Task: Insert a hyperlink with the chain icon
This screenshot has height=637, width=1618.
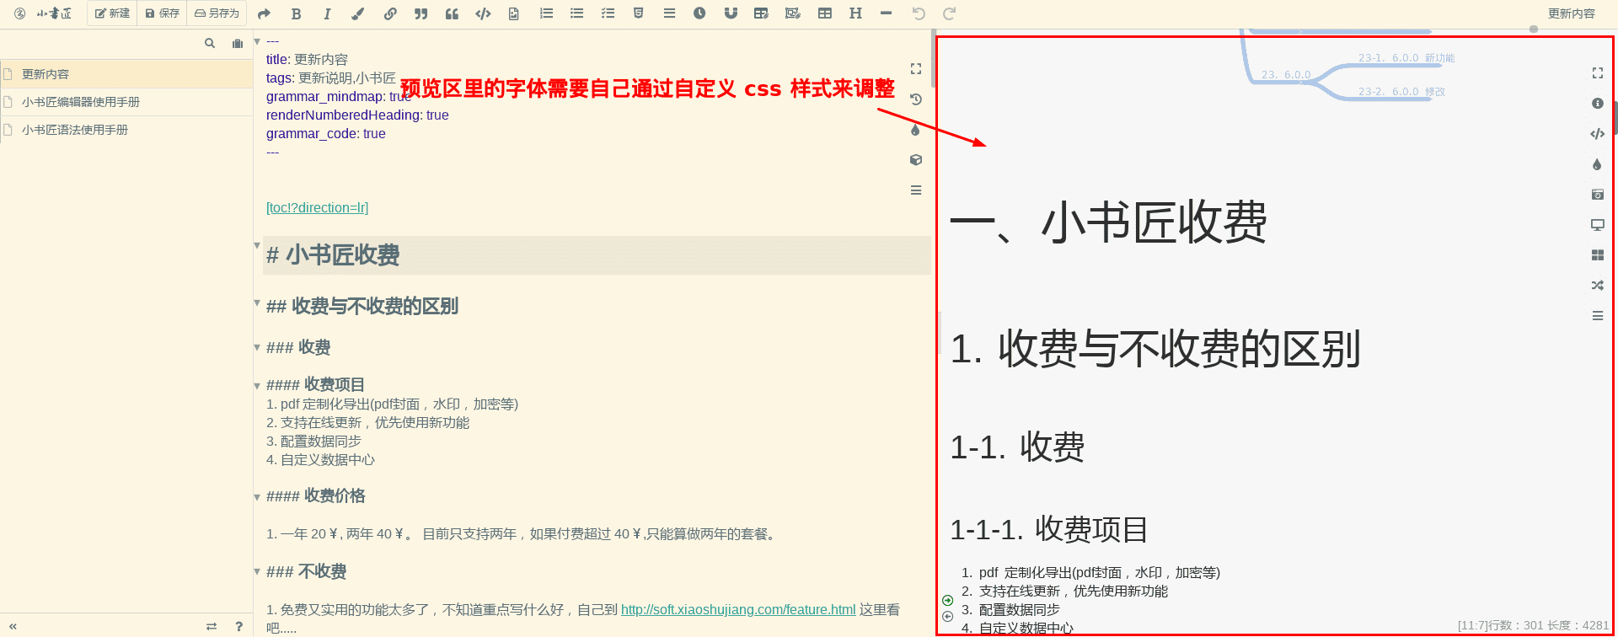Action: (x=389, y=13)
